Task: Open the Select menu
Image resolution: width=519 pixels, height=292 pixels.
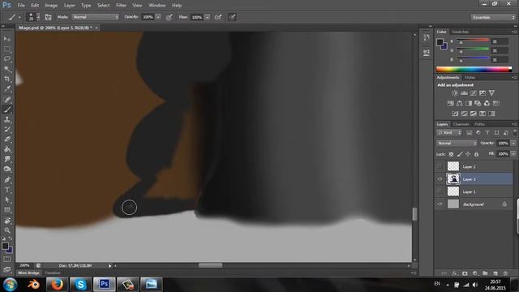Action: pos(103,6)
